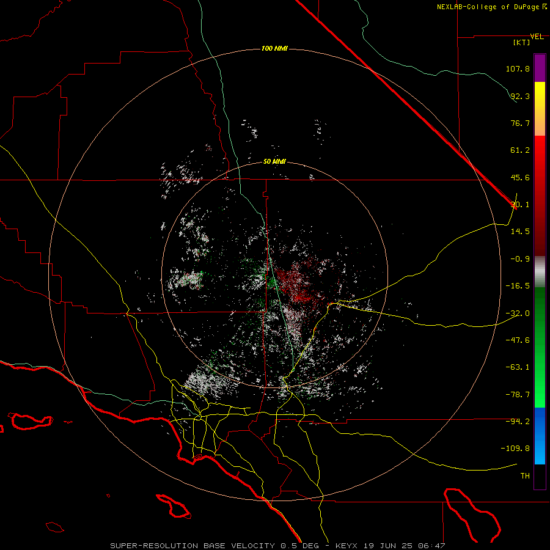Click the 45.6 velocity scale value
Image resolution: width=550 pixels, height=550 pixels.
click(520, 177)
